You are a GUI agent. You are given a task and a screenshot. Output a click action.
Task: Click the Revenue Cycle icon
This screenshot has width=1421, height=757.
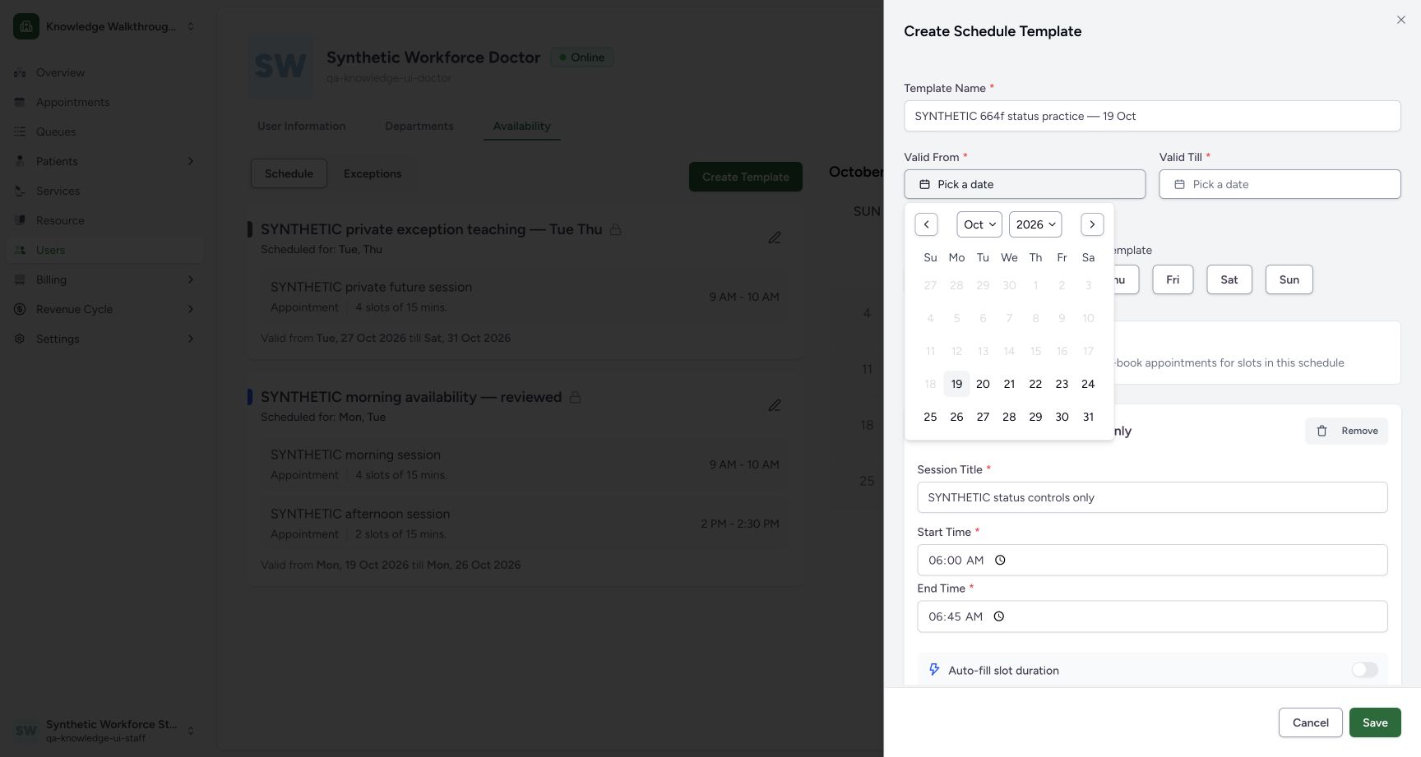pyautogui.click(x=20, y=309)
